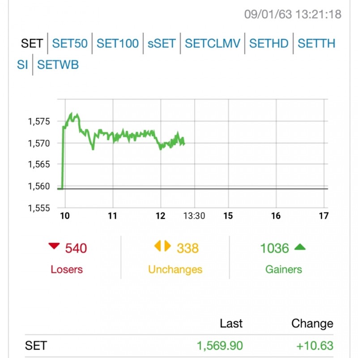Click the 11 hour axis label
The width and height of the screenshot is (358, 358).
pos(112,216)
